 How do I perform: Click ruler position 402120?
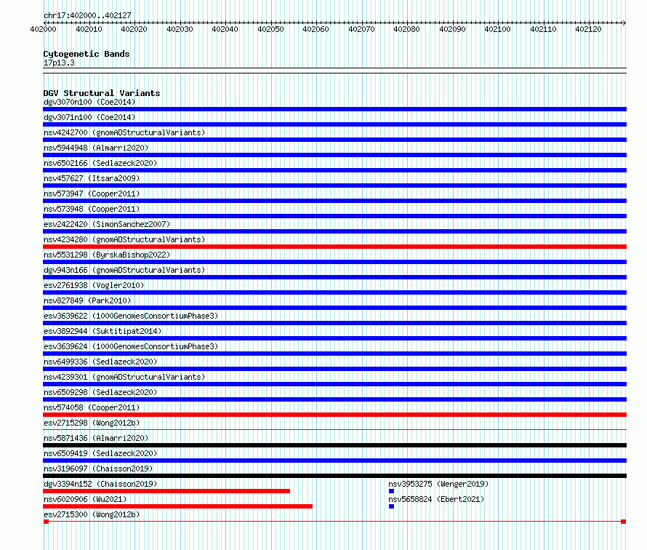[x=588, y=29]
